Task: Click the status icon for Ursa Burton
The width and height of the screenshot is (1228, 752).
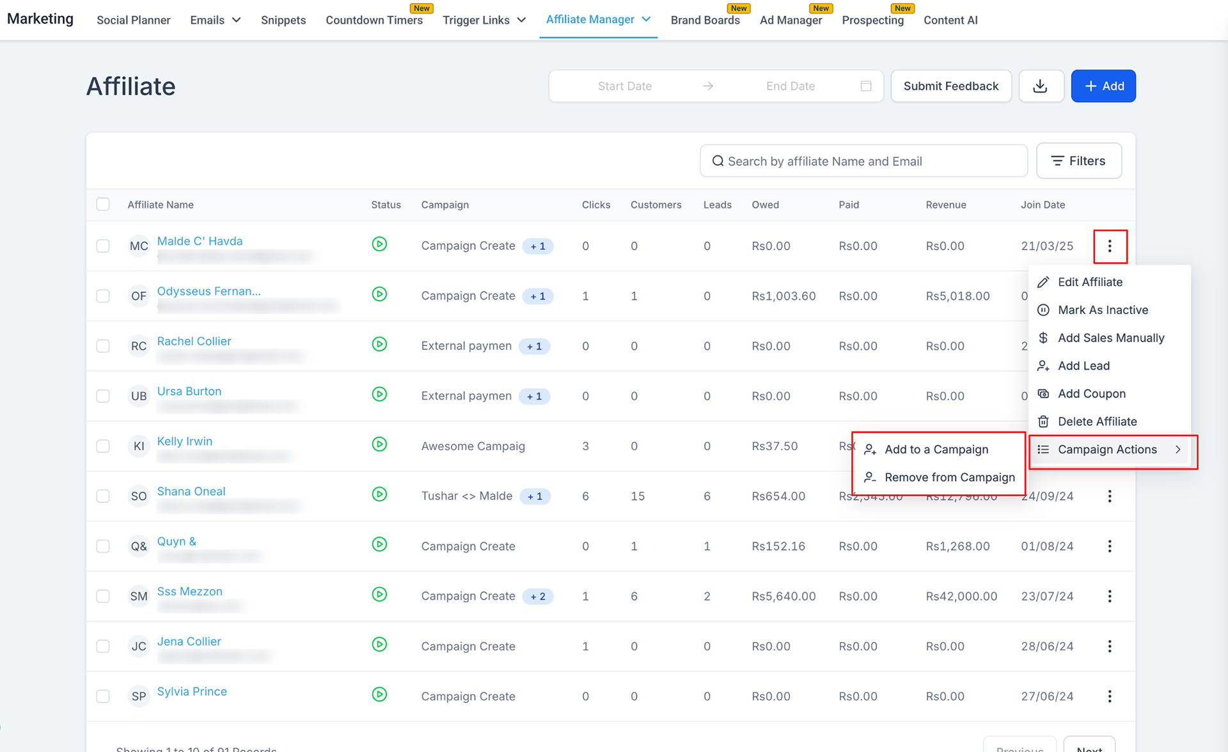Action: click(379, 394)
